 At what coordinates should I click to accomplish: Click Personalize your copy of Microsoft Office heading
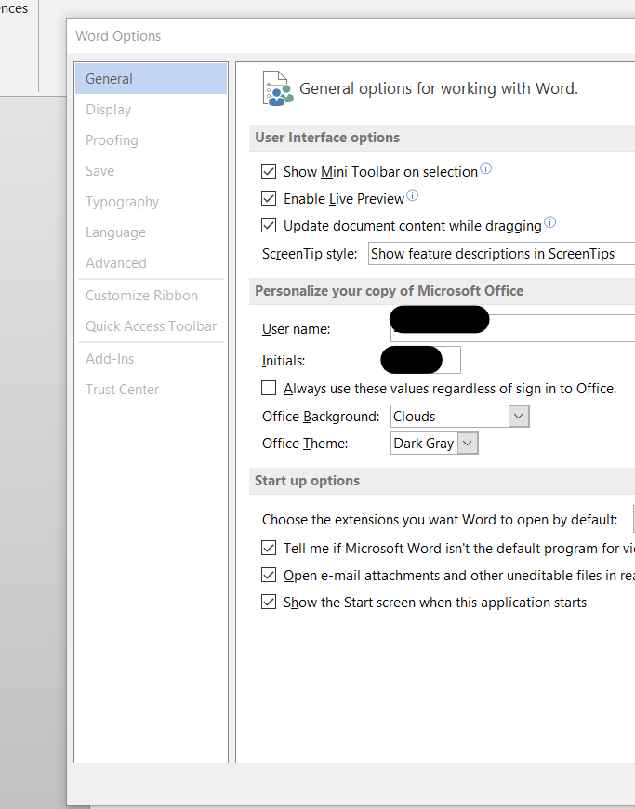pyautogui.click(x=389, y=291)
